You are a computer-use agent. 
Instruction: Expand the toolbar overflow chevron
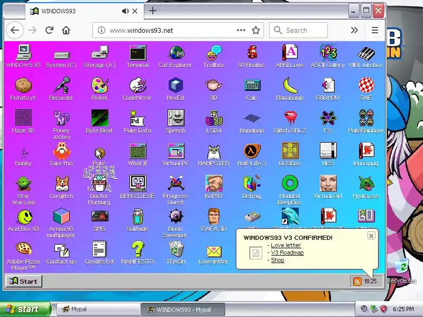pyautogui.click(x=354, y=30)
